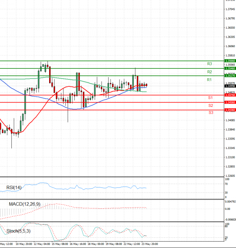The height and width of the screenshot is (248, 236).
Task: Select the red 1.34560 price tag
Action: [230, 102]
